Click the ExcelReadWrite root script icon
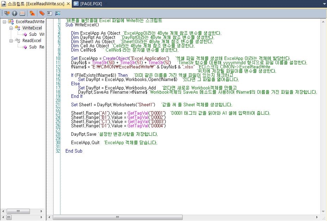The image size is (327, 221). click(x=11, y=21)
